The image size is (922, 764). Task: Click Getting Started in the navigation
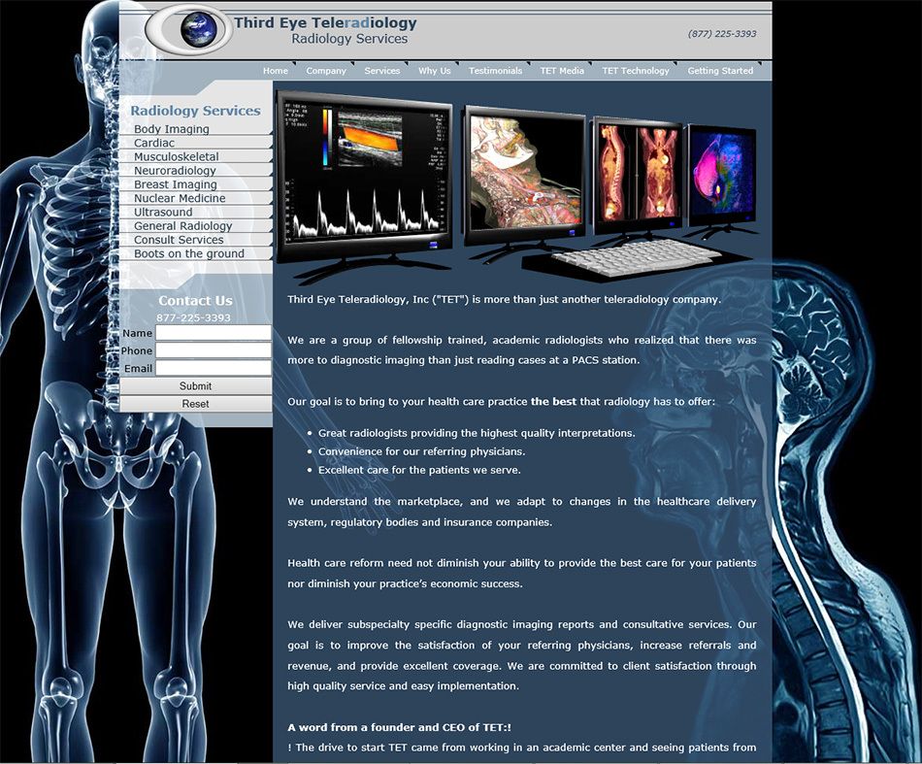pos(720,71)
